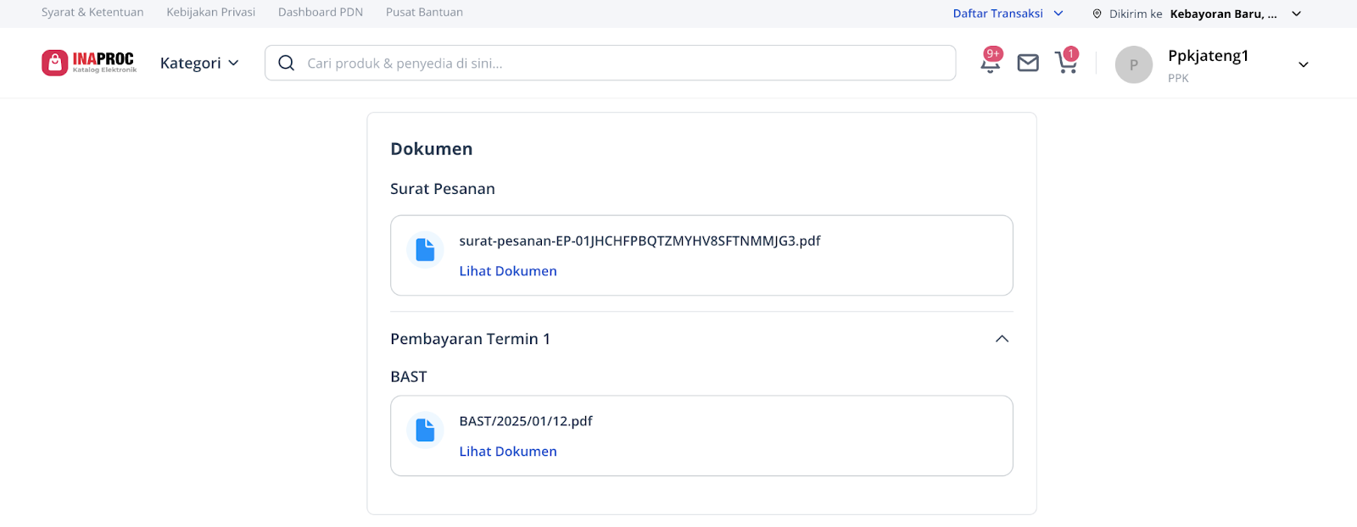
Task: Open Kebijakan Privasi
Action: (x=211, y=13)
